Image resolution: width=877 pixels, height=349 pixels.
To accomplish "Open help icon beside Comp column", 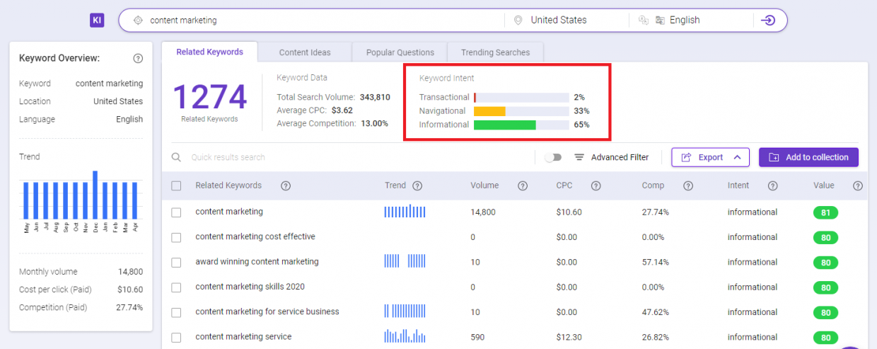I will pos(687,186).
